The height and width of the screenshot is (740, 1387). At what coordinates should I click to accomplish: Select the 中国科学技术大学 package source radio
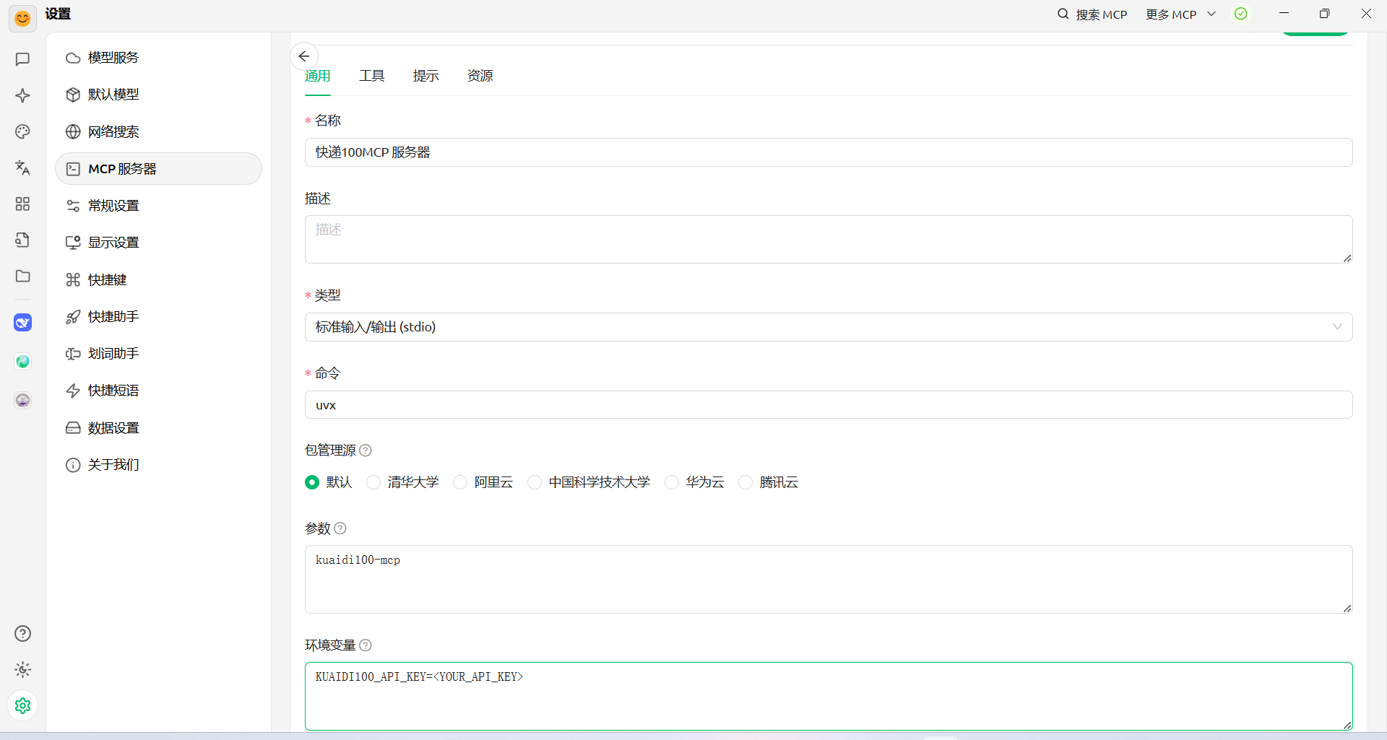[x=535, y=482]
